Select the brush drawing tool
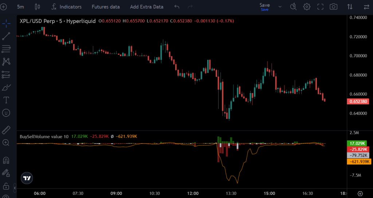Image resolution: width=373 pixels, height=198 pixels. [6, 87]
